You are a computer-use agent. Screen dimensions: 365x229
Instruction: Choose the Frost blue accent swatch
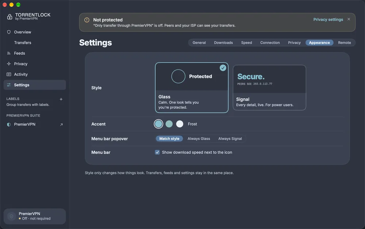158,124
